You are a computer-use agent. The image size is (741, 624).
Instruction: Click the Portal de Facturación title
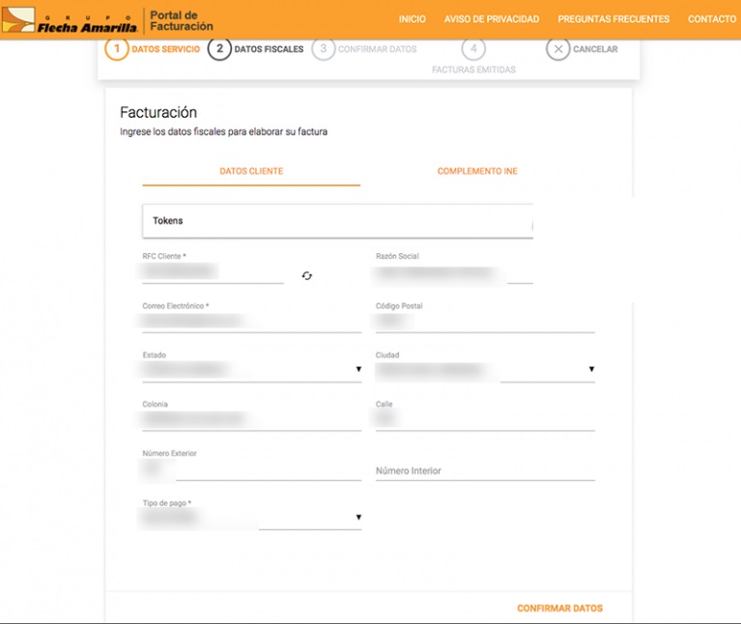tap(182, 21)
